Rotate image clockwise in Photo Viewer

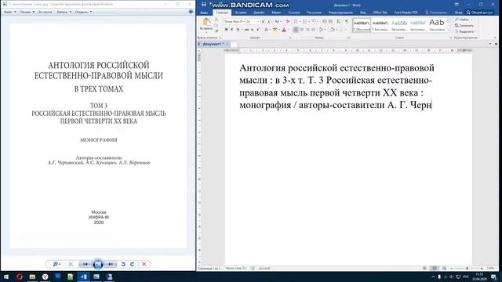[133, 264]
